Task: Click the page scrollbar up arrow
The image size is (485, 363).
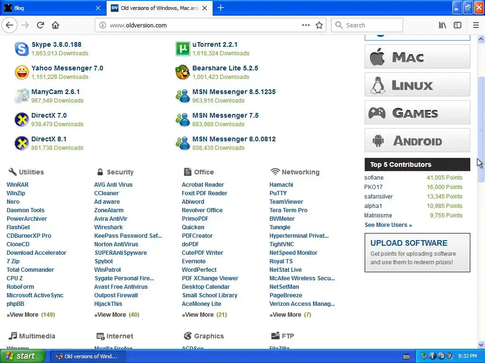Action: [481, 39]
